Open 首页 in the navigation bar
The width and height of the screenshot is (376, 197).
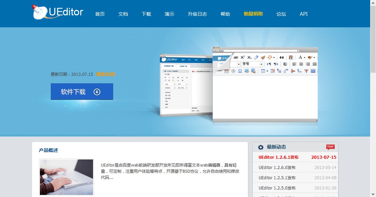pyautogui.click(x=100, y=14)
